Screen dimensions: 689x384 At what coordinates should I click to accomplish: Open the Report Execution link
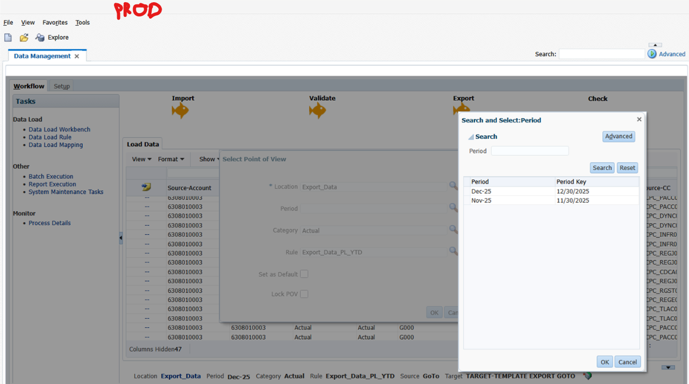pos(53,184)
